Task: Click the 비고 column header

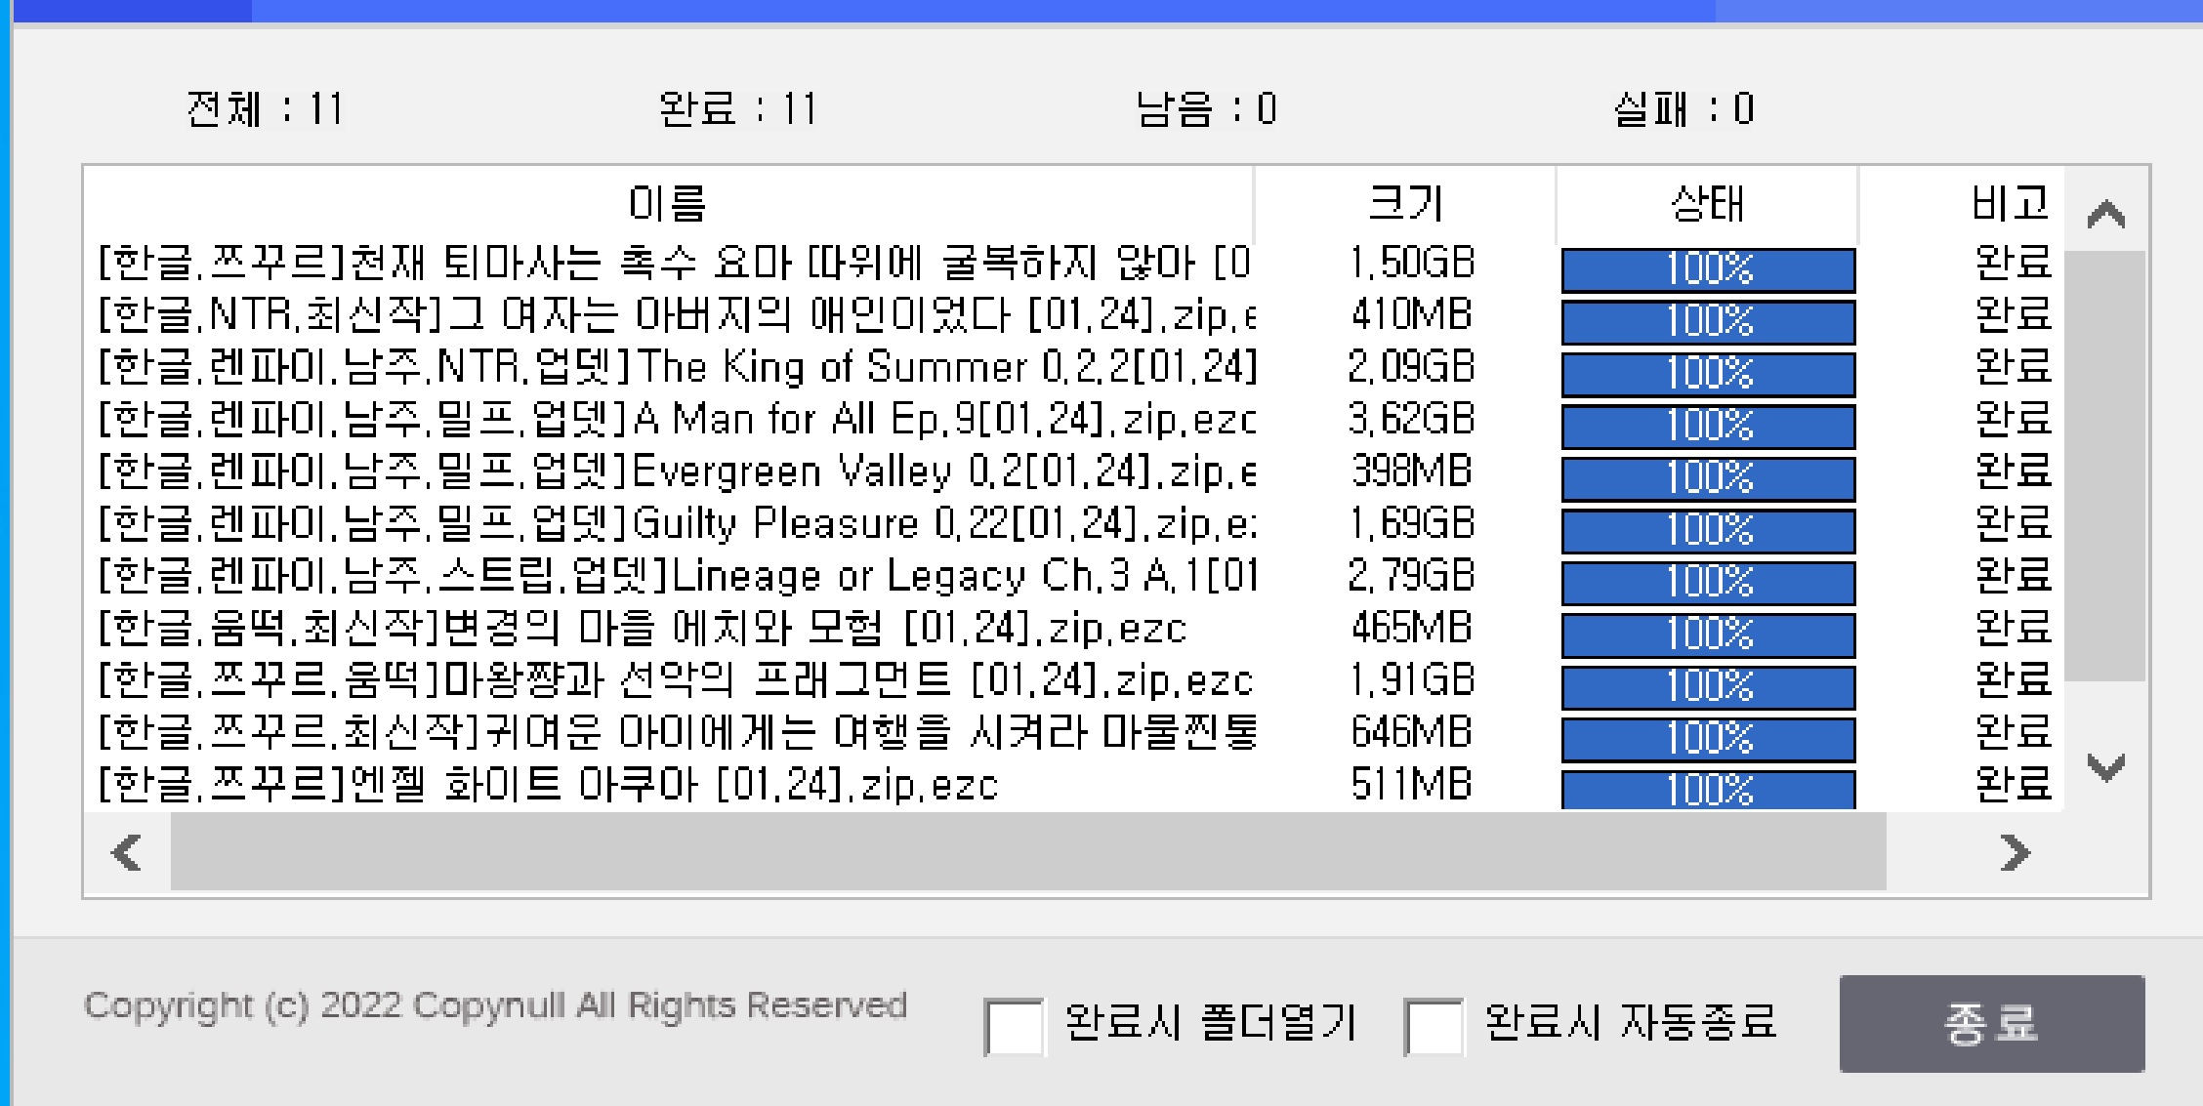Action: pos(2008,204)
